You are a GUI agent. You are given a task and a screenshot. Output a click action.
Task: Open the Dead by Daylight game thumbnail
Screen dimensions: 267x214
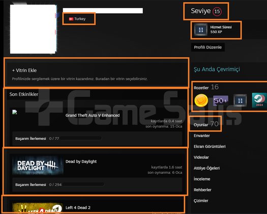38,165
